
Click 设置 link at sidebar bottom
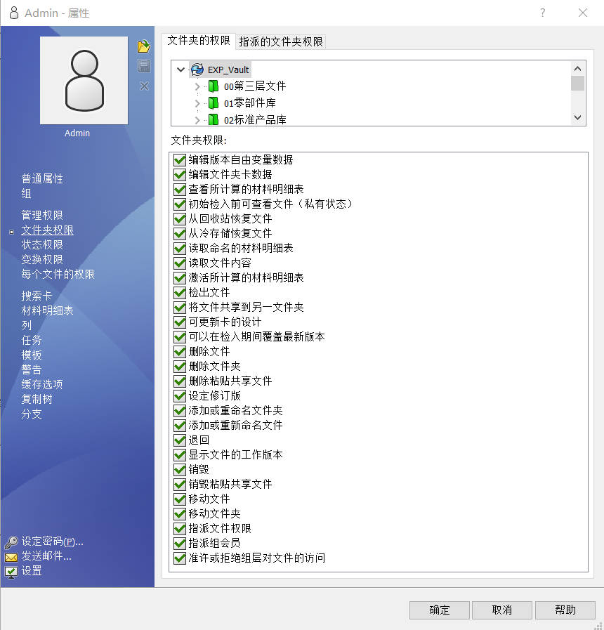click(x=32, y=571)
